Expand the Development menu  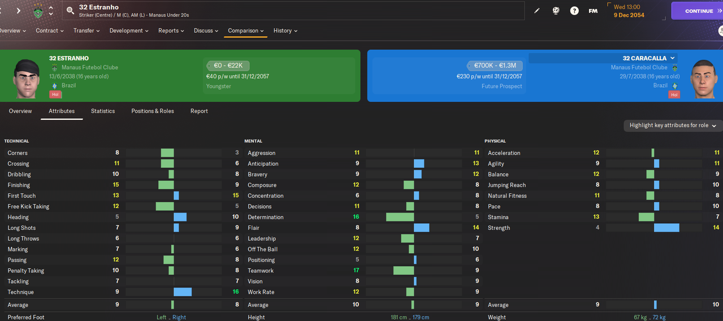129,31
